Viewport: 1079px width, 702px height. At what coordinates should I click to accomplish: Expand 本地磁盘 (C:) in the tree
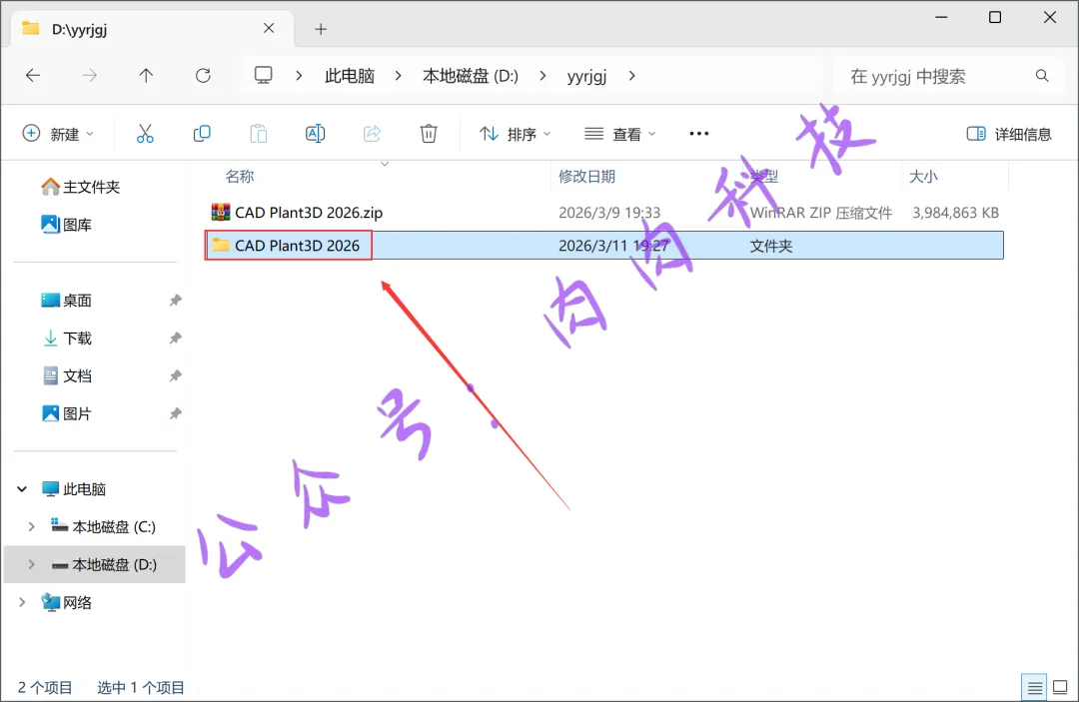pos(32,527)
